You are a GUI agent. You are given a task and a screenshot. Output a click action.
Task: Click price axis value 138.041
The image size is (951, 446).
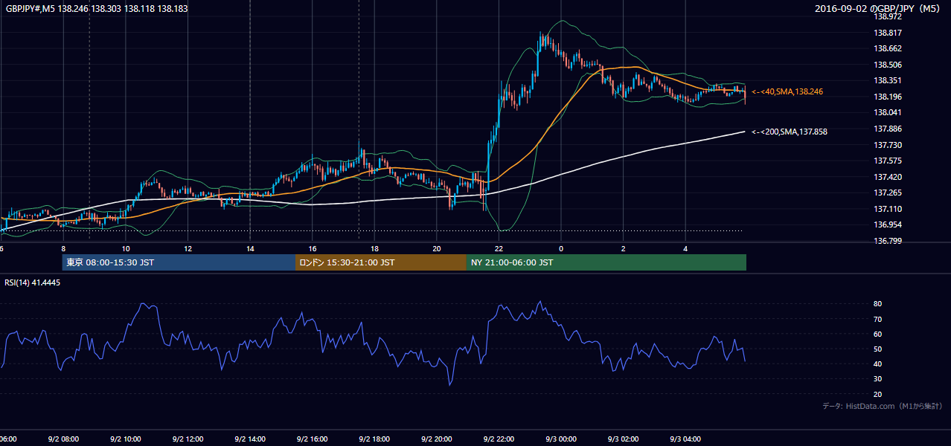(x=889, y=113)
